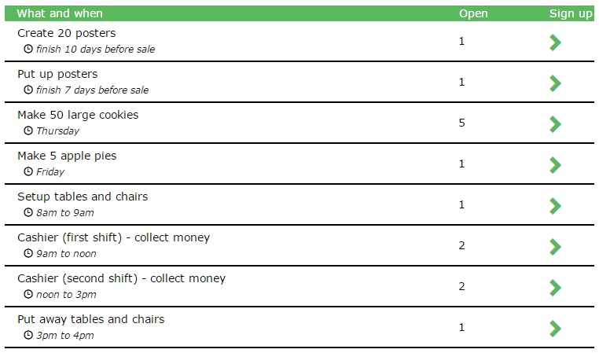Click the clock icon beside '8am to 9am'
Screen dimensions: 599x353
tap(28, 212)
